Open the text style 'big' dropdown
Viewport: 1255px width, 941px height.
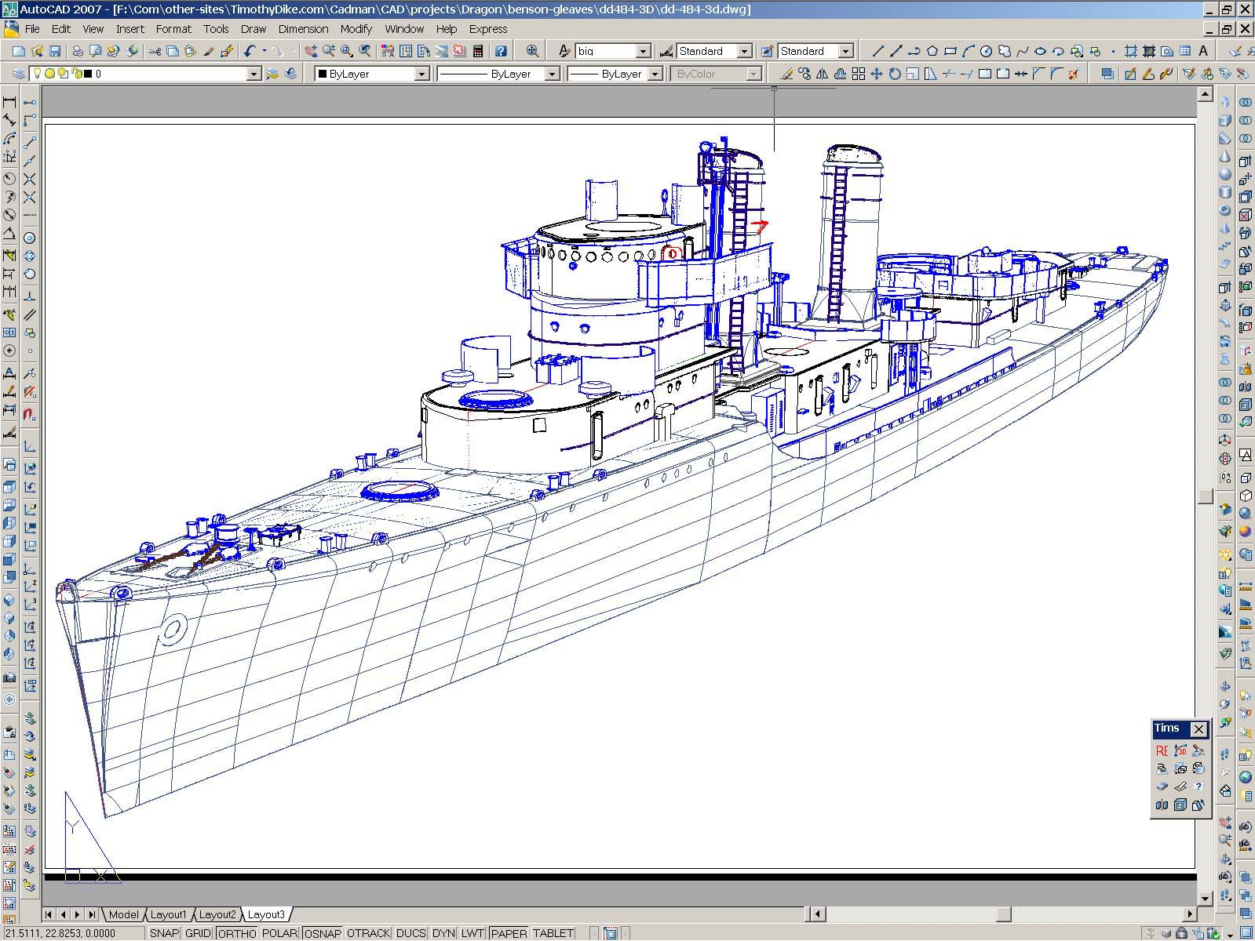[643, 51]
